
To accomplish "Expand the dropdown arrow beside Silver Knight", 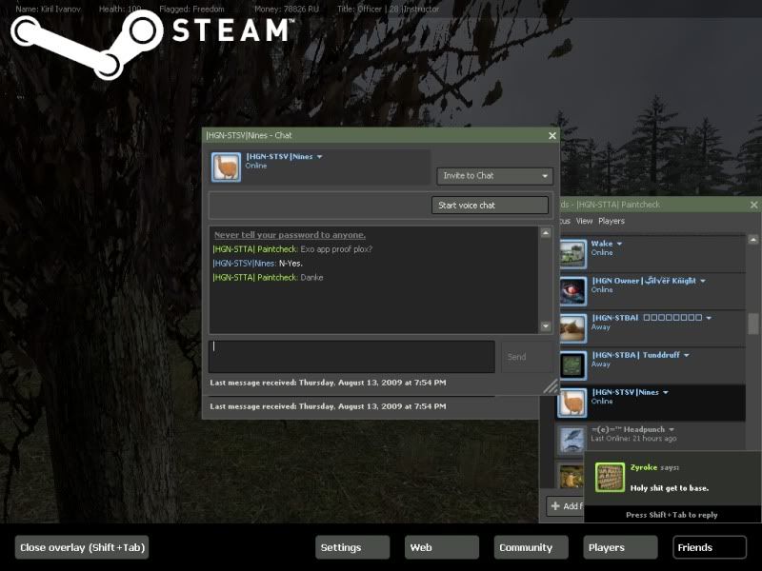I will pyautogui.click(x=703, y=281).
